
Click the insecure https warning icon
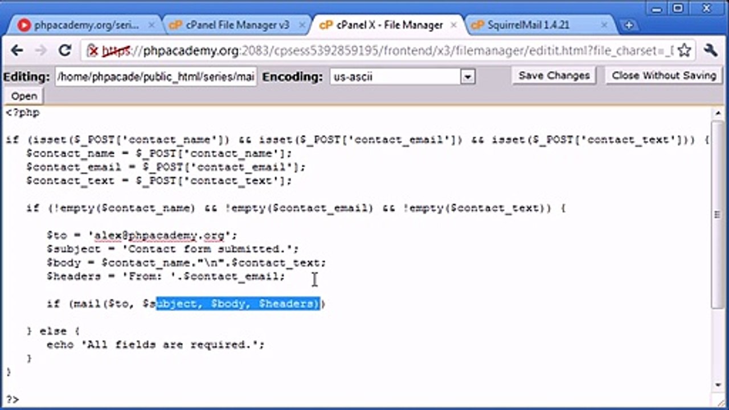coord(93,51)
